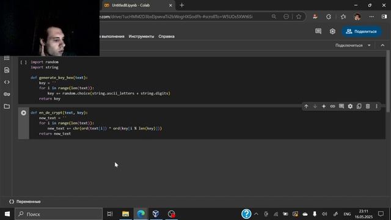Screen dimensions: 391x220
Task: Toggle the browser sidebar icon
Action: click(x=384, y=16)
